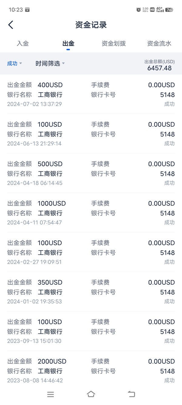Tap the Android recent apps menu icon

[51, 394]
